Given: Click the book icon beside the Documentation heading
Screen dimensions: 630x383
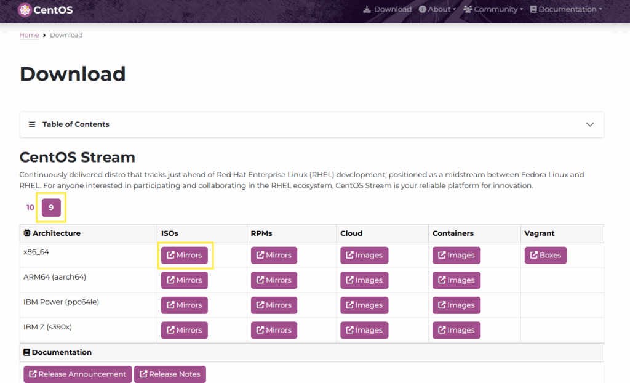Looking at the screenshot, I should pos(26,352).
